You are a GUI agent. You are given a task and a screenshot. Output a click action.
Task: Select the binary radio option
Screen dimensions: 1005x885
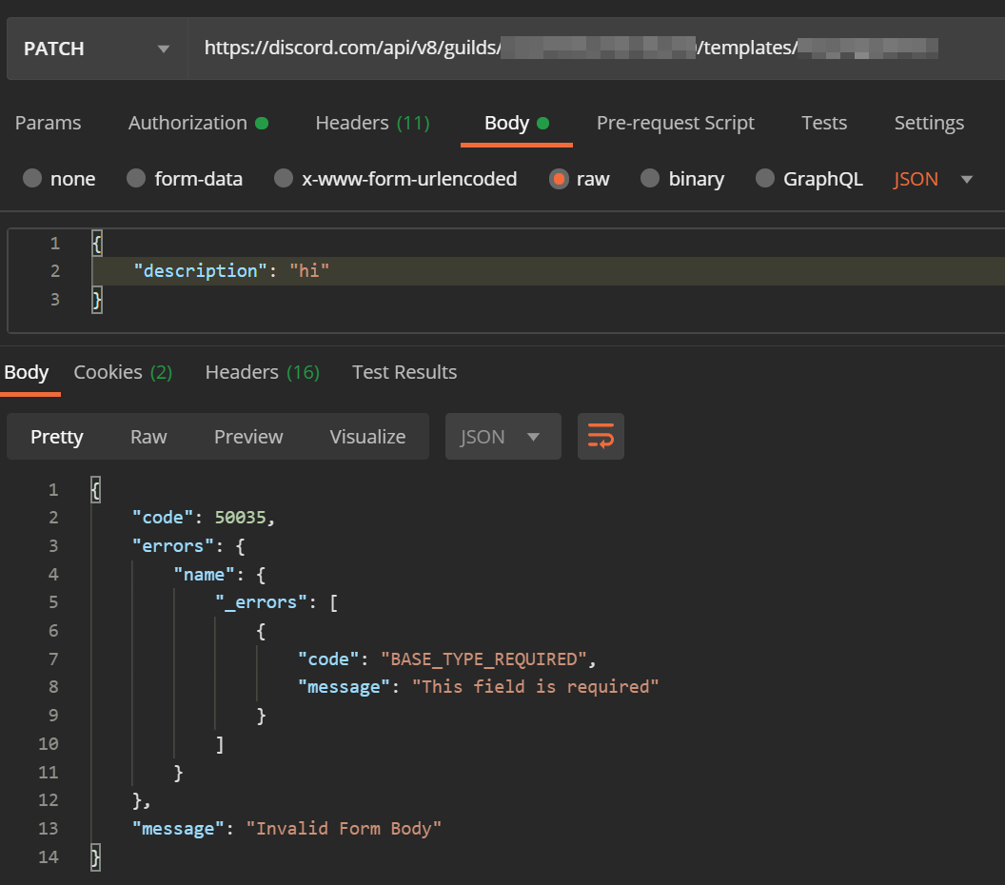[650, 178]
